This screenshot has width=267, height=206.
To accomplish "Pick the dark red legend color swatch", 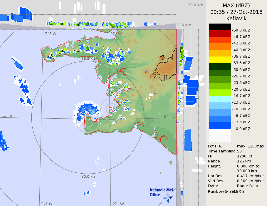I will tap(220, 34).
